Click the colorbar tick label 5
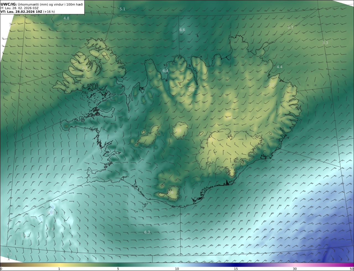The image size is (354, 271). [118, 269]
